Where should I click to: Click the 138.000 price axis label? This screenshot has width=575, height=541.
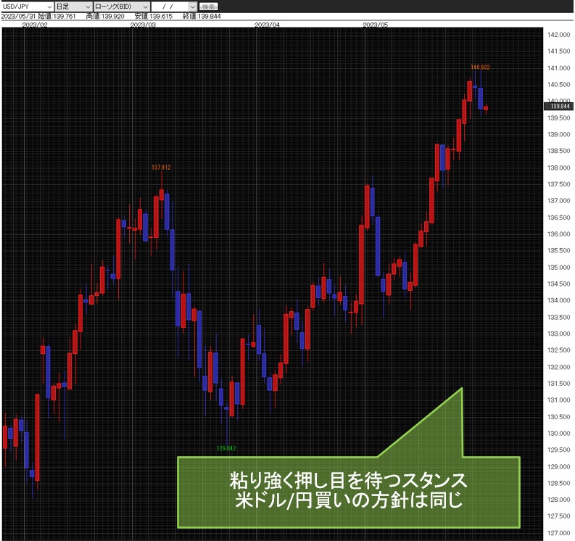(558, 168)
